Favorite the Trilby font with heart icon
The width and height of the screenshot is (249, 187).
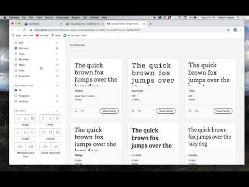tap(190, 111)
